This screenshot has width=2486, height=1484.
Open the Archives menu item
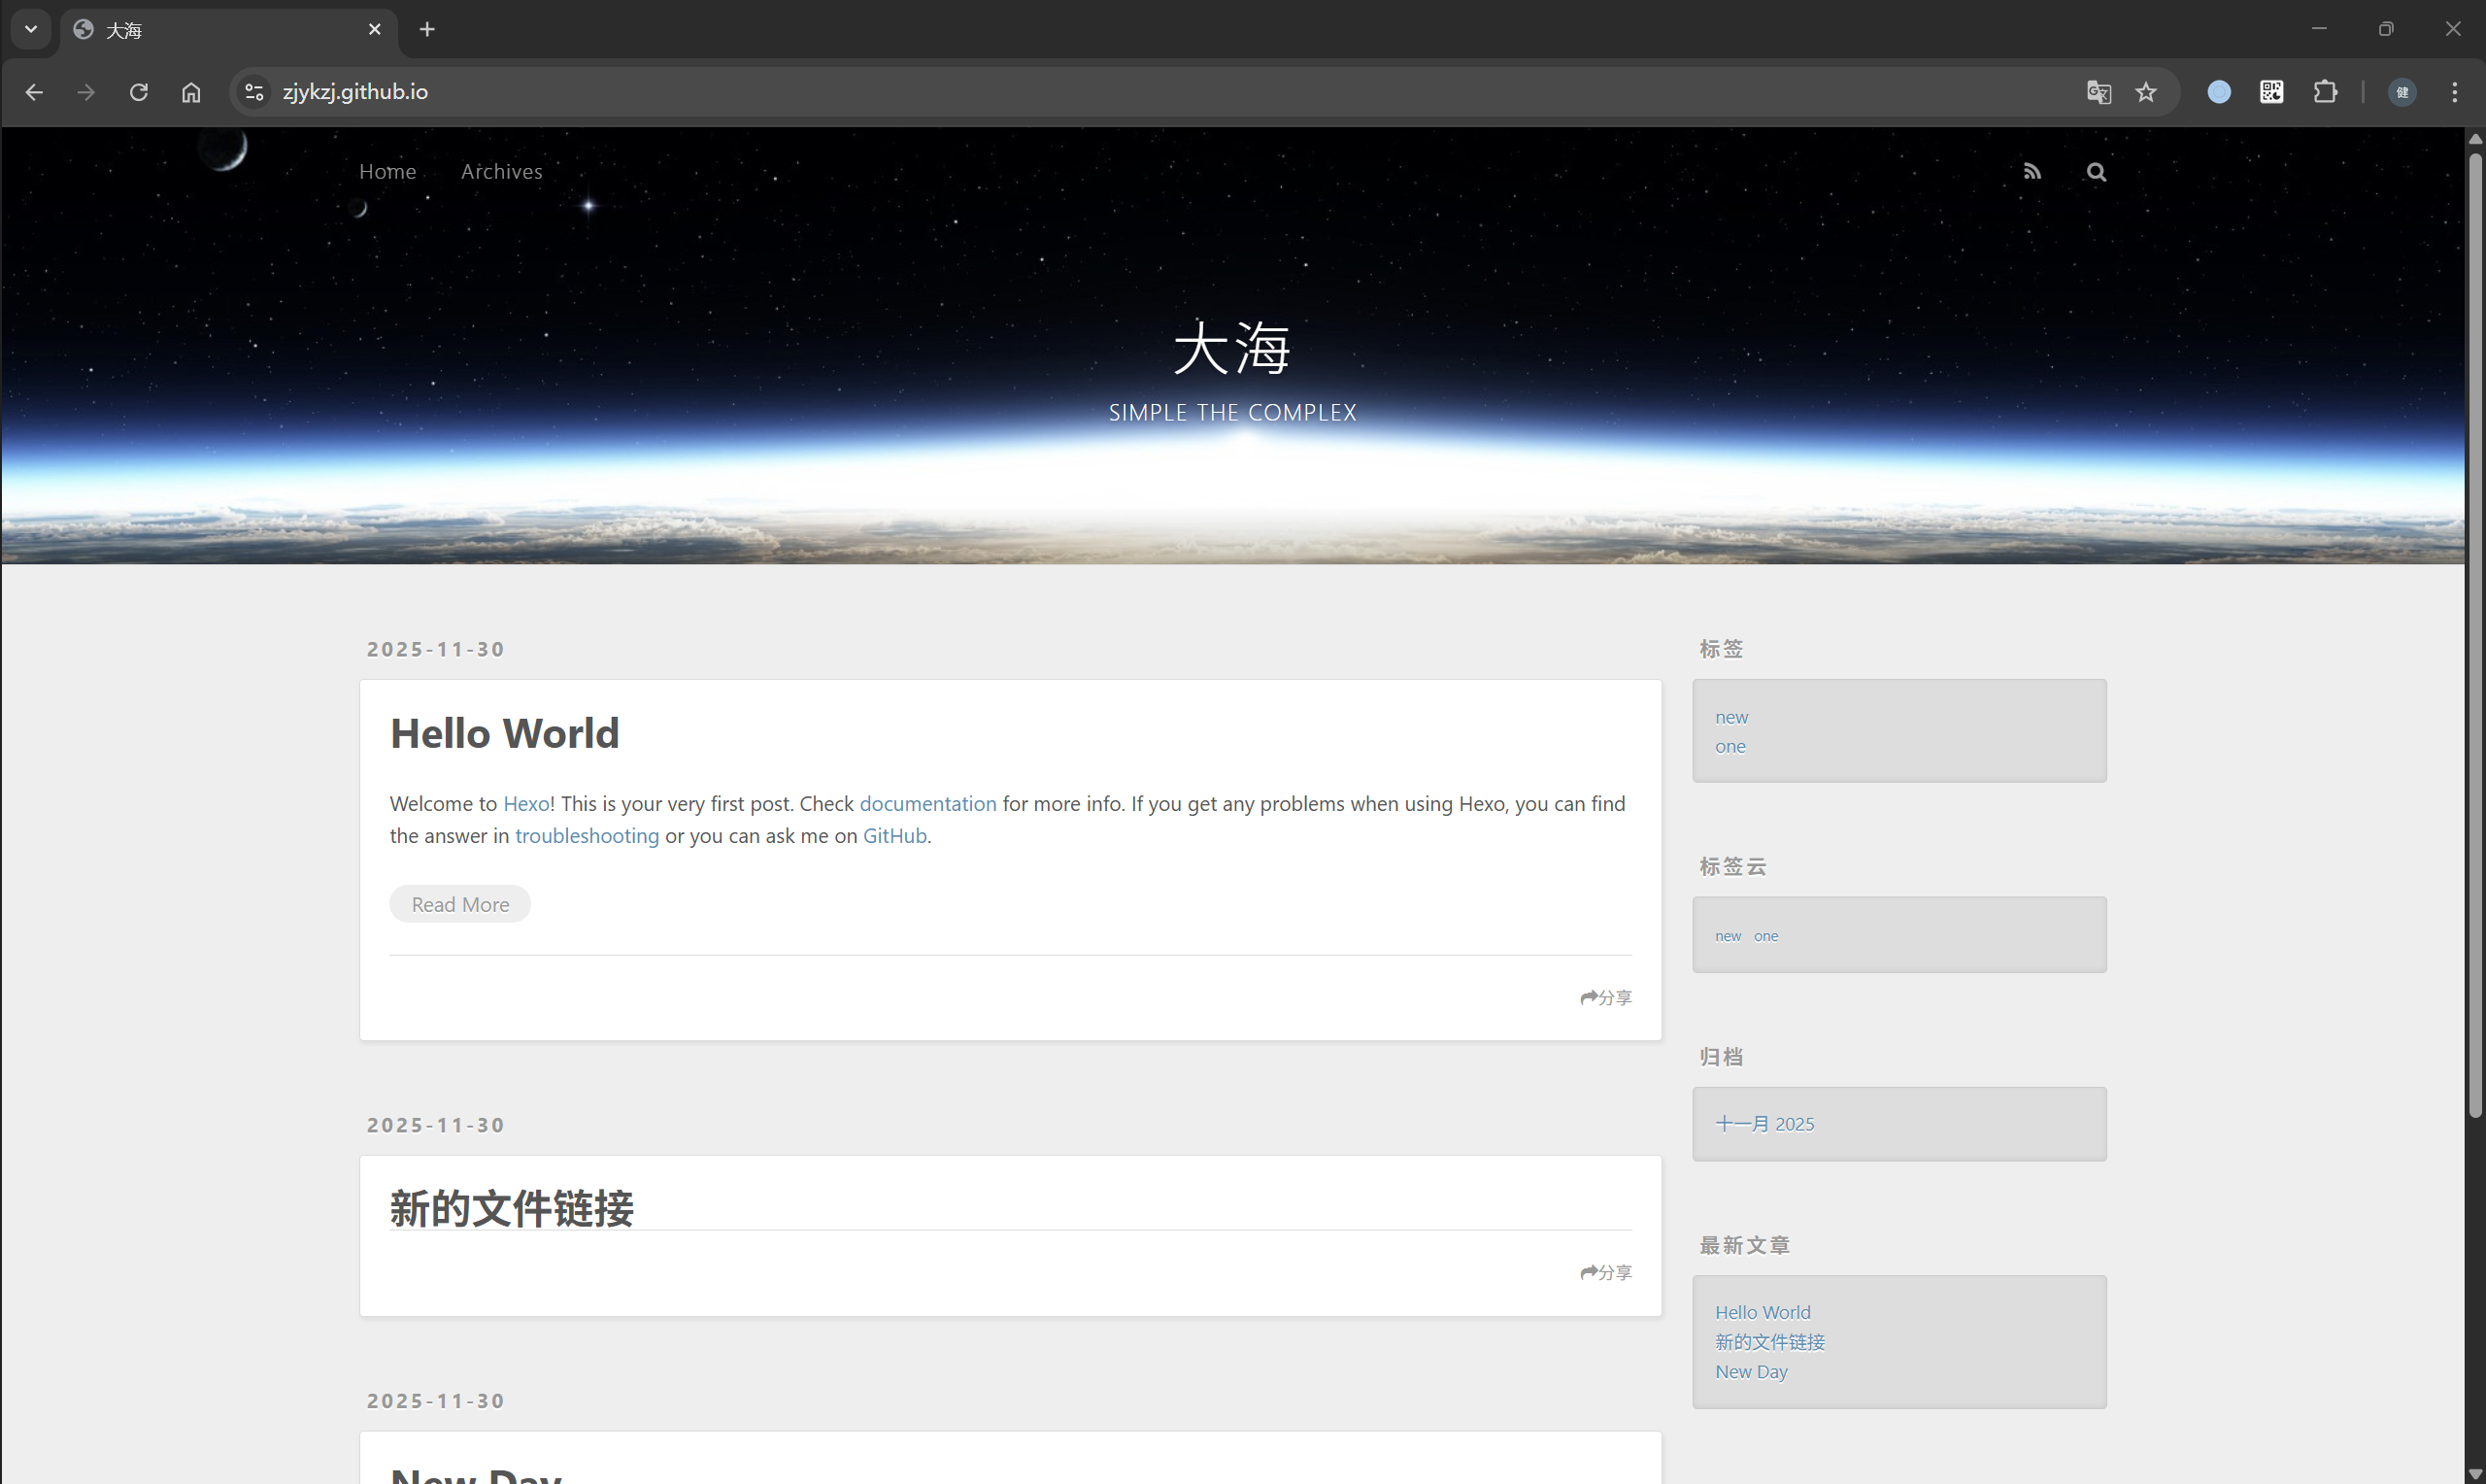click(501, 171)
